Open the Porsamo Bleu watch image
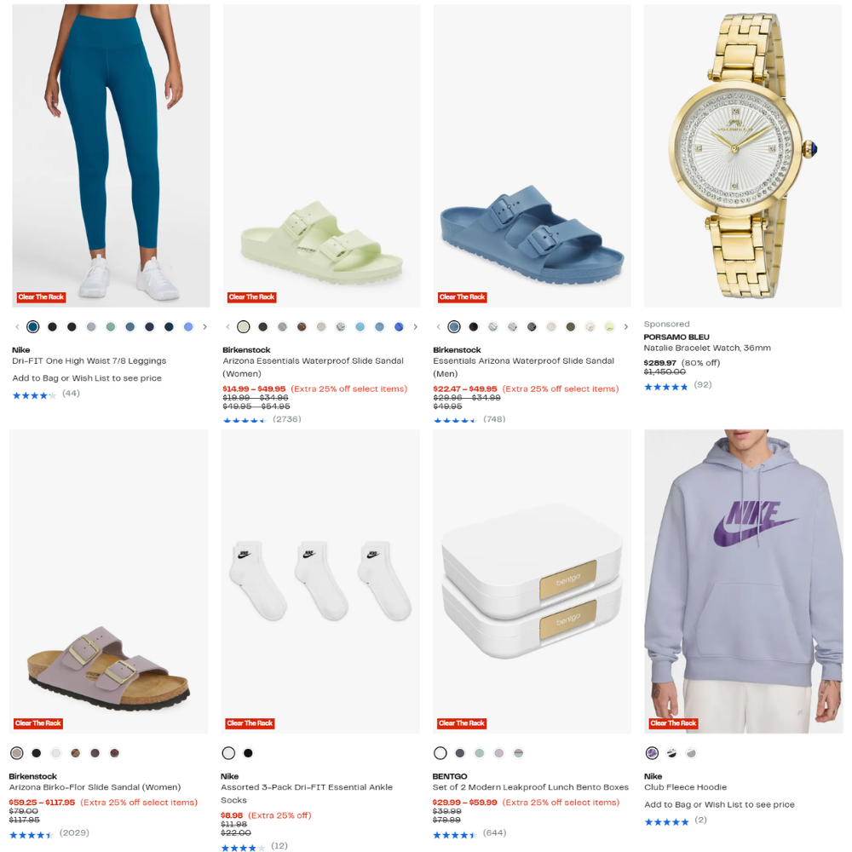This screenshot has width=852, height=852. coord(743,155)
